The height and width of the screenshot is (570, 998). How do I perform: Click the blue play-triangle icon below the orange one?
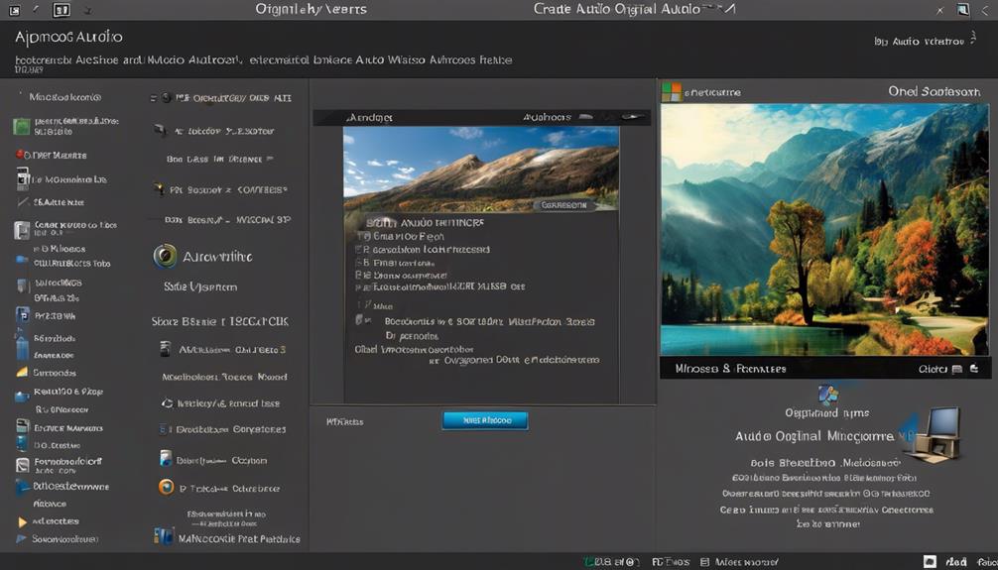click(x=22, y=539)
